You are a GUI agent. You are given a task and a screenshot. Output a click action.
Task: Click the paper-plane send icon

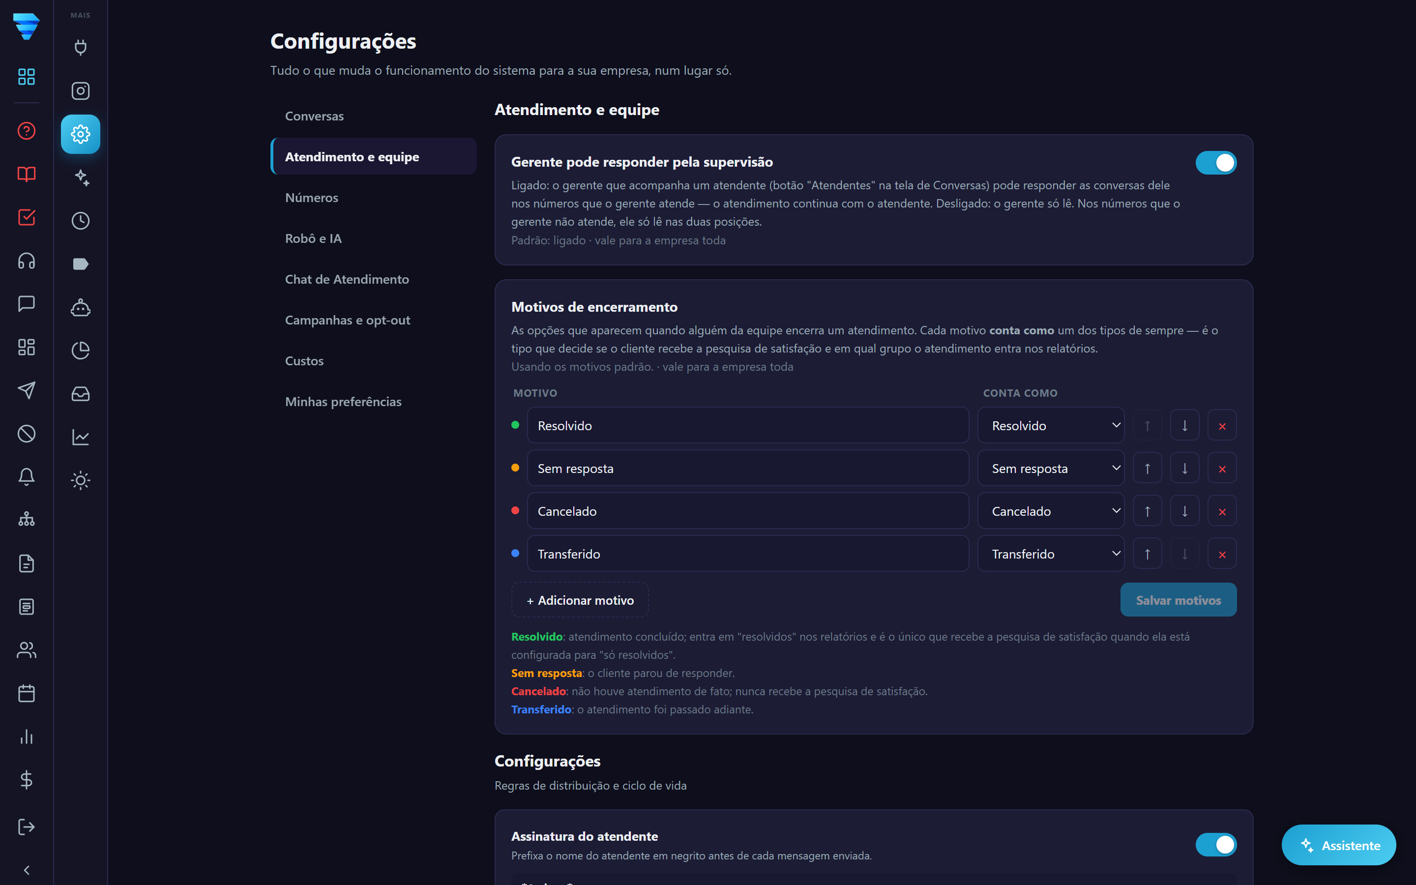point(27,390)
